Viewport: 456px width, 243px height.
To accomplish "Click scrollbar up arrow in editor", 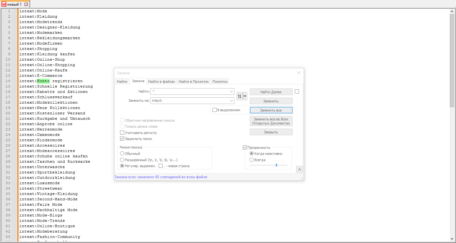I will [x=452, y=11].
